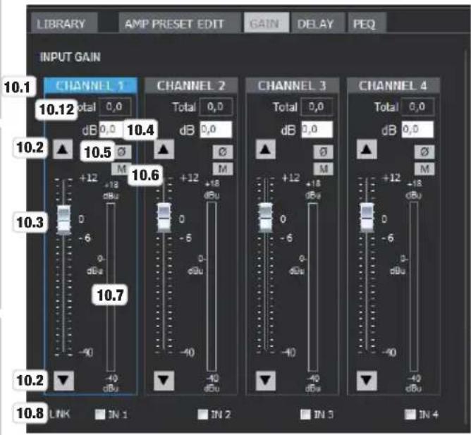Increase Channel 2 gain with up arrow
471x435 pixels.
pyautogui.click(x=164, y=149)
